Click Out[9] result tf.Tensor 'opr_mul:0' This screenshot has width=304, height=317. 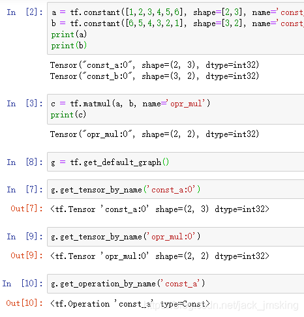click(160, 256)
